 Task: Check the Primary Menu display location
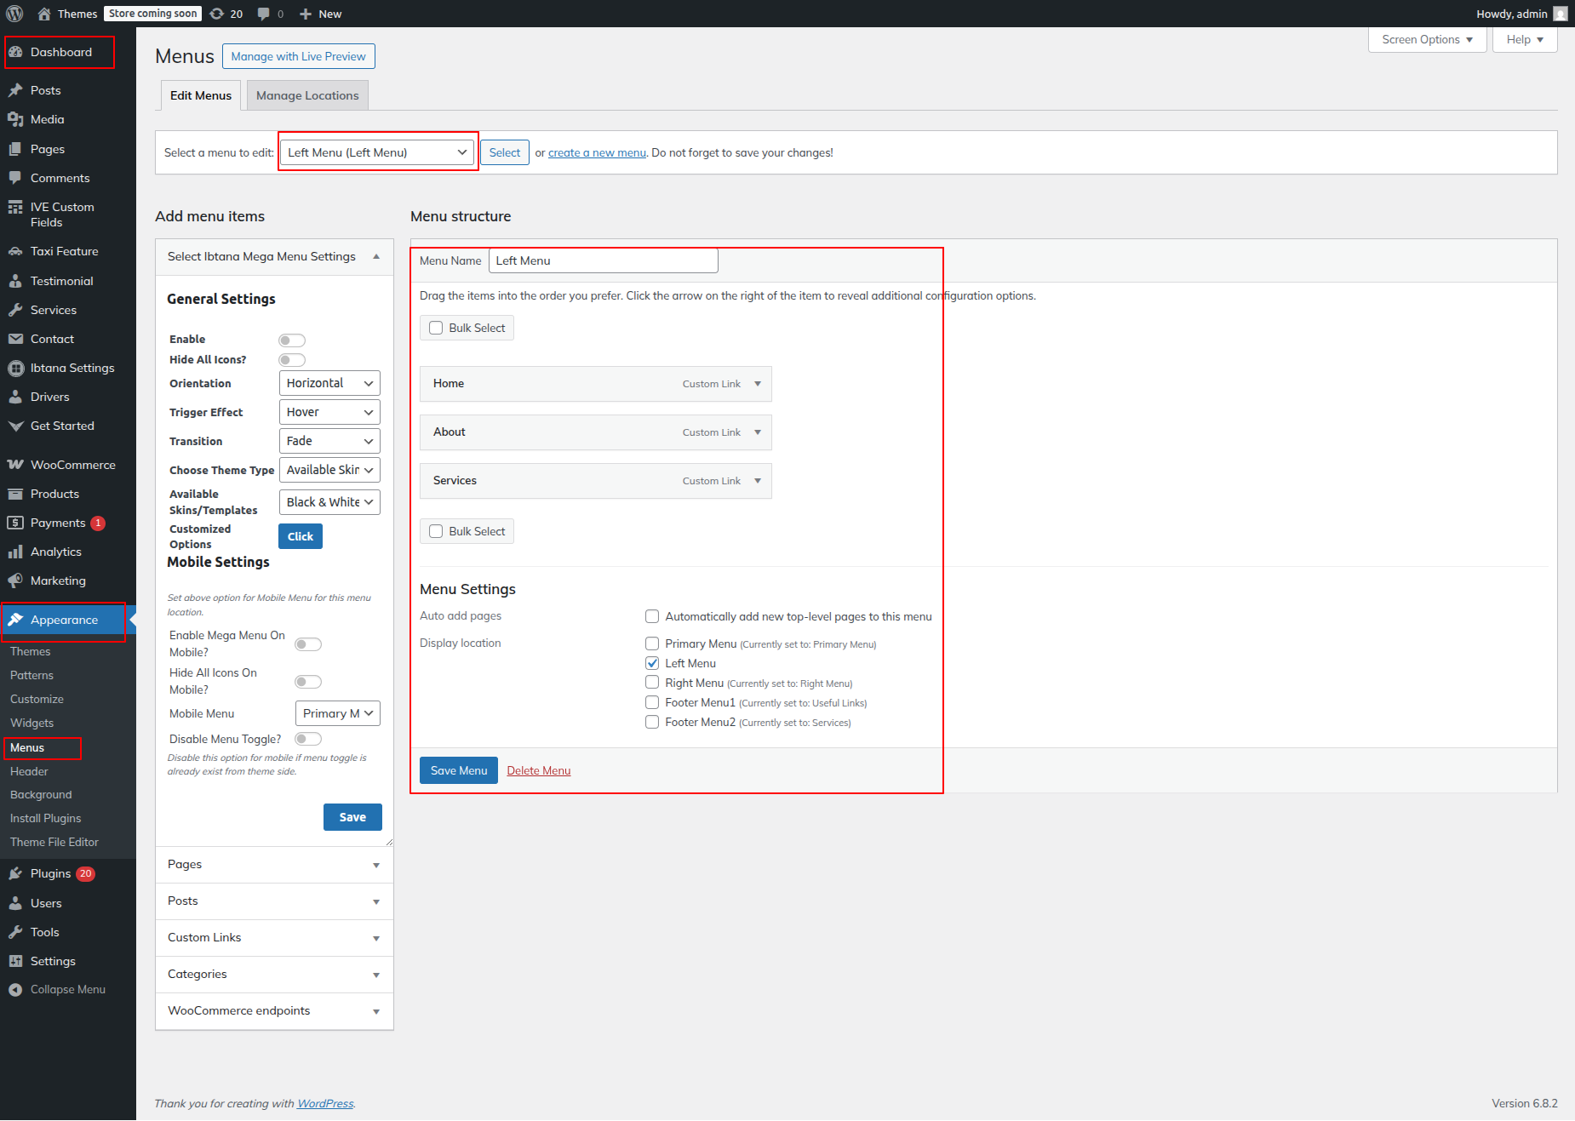(652, 643)
